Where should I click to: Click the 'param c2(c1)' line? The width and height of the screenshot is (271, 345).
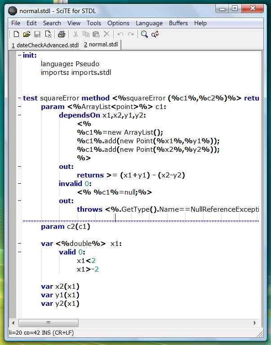click(x=66, y=227)
